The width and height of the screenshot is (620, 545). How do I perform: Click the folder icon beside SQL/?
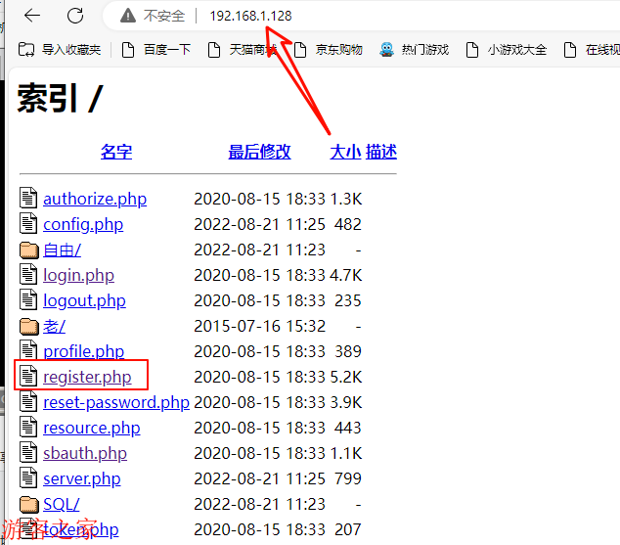(29, 504)
